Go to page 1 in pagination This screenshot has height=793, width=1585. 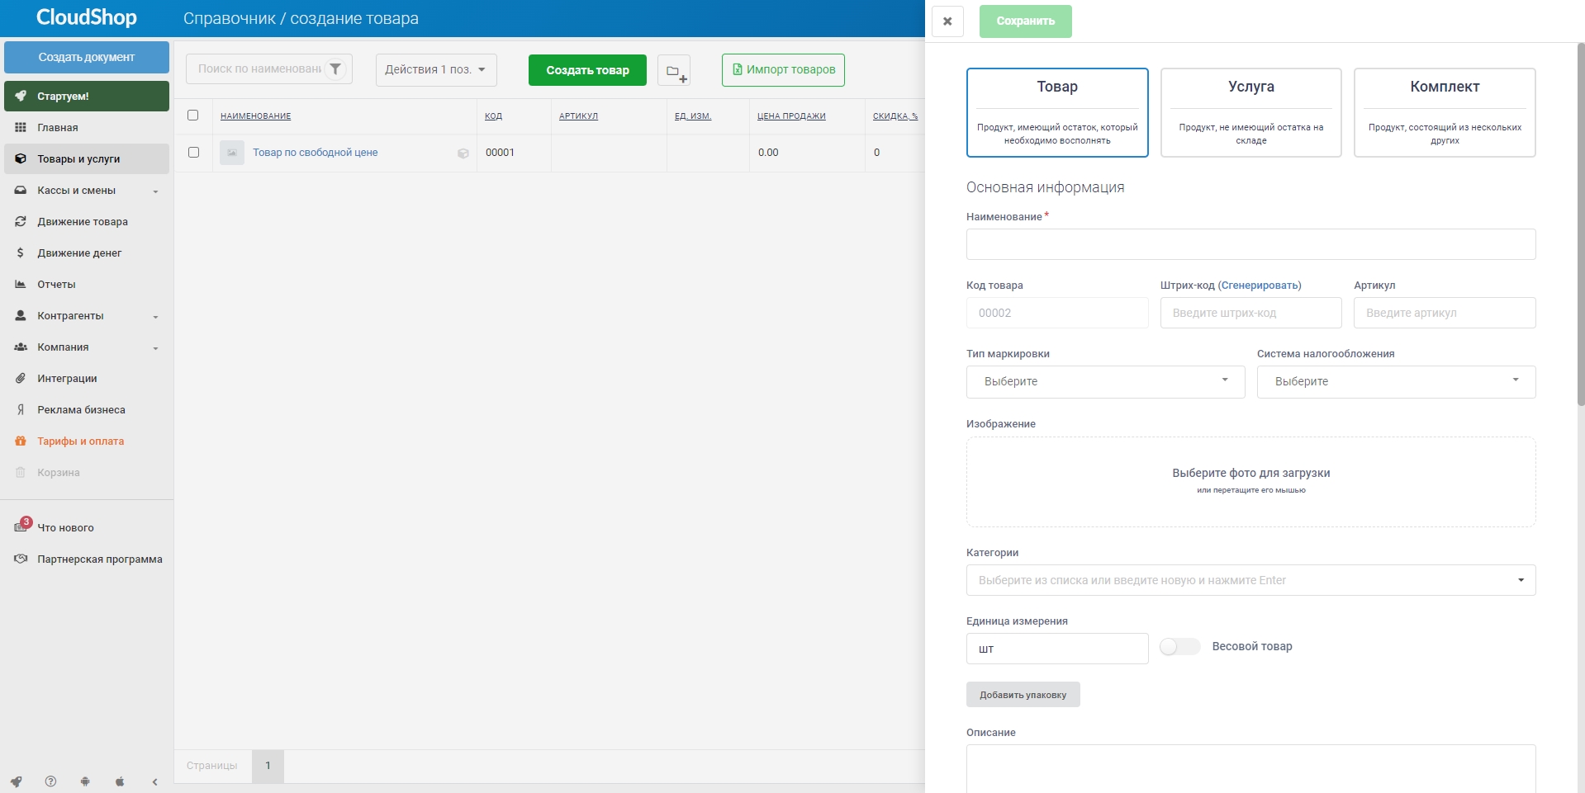(268, 766)
